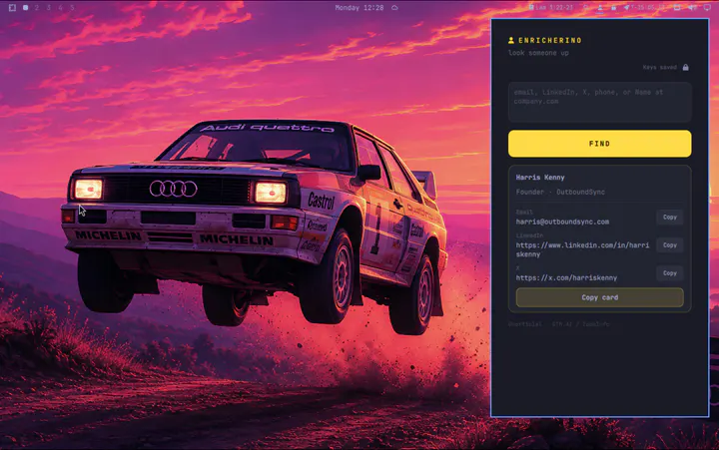Click the ENRICHERINO title text
719x450 pixels.
(x=550, y=40)
